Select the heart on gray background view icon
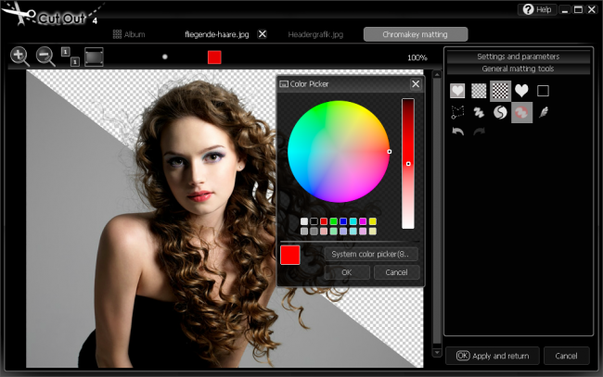The image size is (603, 377). pyautogui.click(x=457, y=91)
